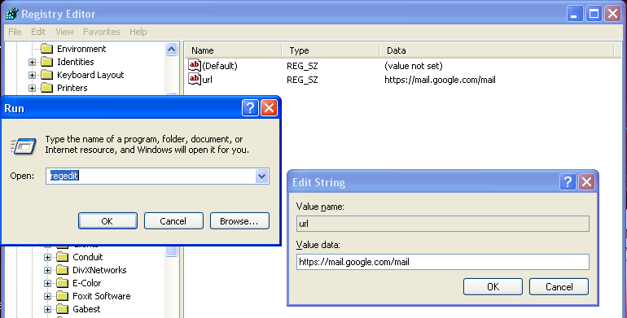Image resolution: width=627 pixels, height=318 pixels.
Task: Close the Run dialog
Action: click(269, 108)
